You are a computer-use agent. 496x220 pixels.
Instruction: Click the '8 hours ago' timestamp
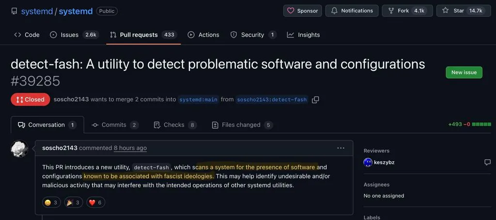pos(130,148)
